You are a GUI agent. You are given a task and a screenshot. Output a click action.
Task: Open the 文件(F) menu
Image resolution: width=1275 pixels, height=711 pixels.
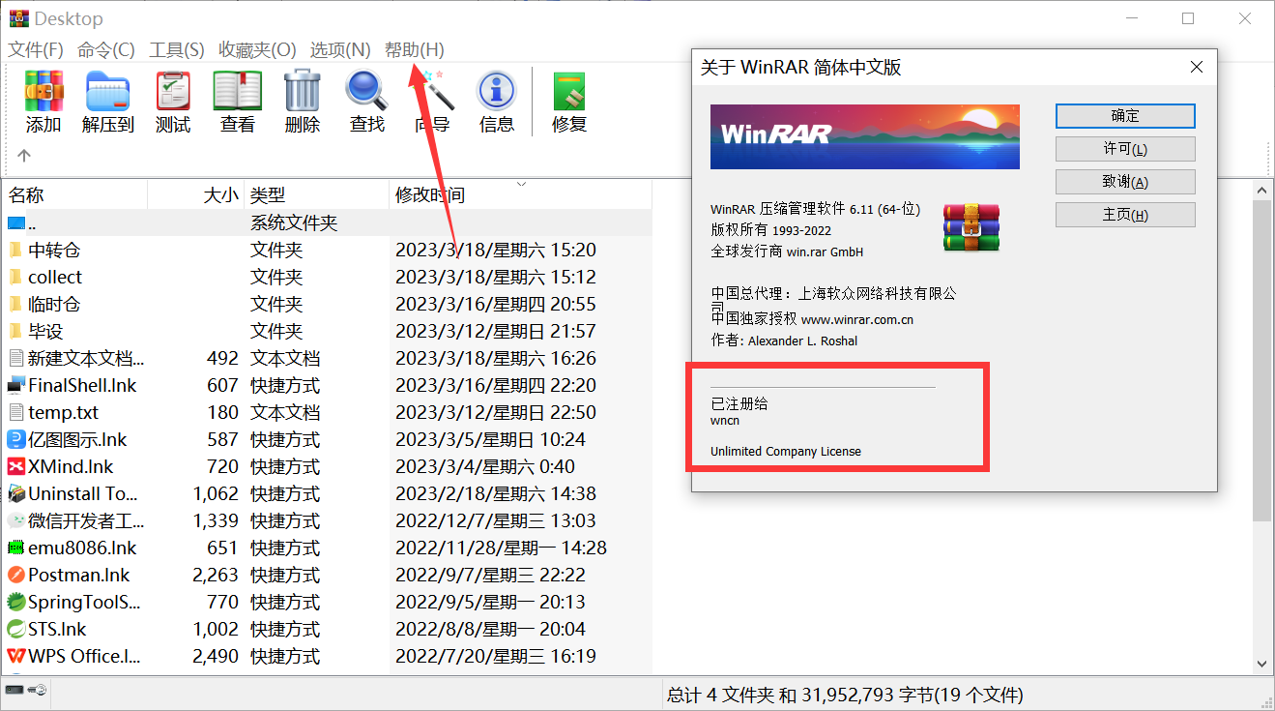(36, 50)
